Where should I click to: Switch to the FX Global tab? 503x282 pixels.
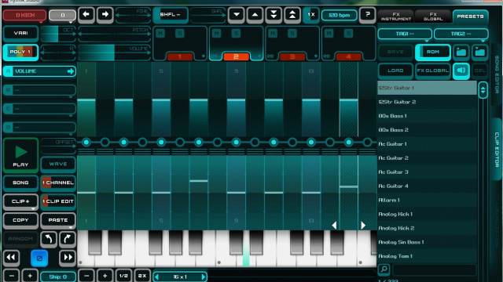(x=433, y=16)
